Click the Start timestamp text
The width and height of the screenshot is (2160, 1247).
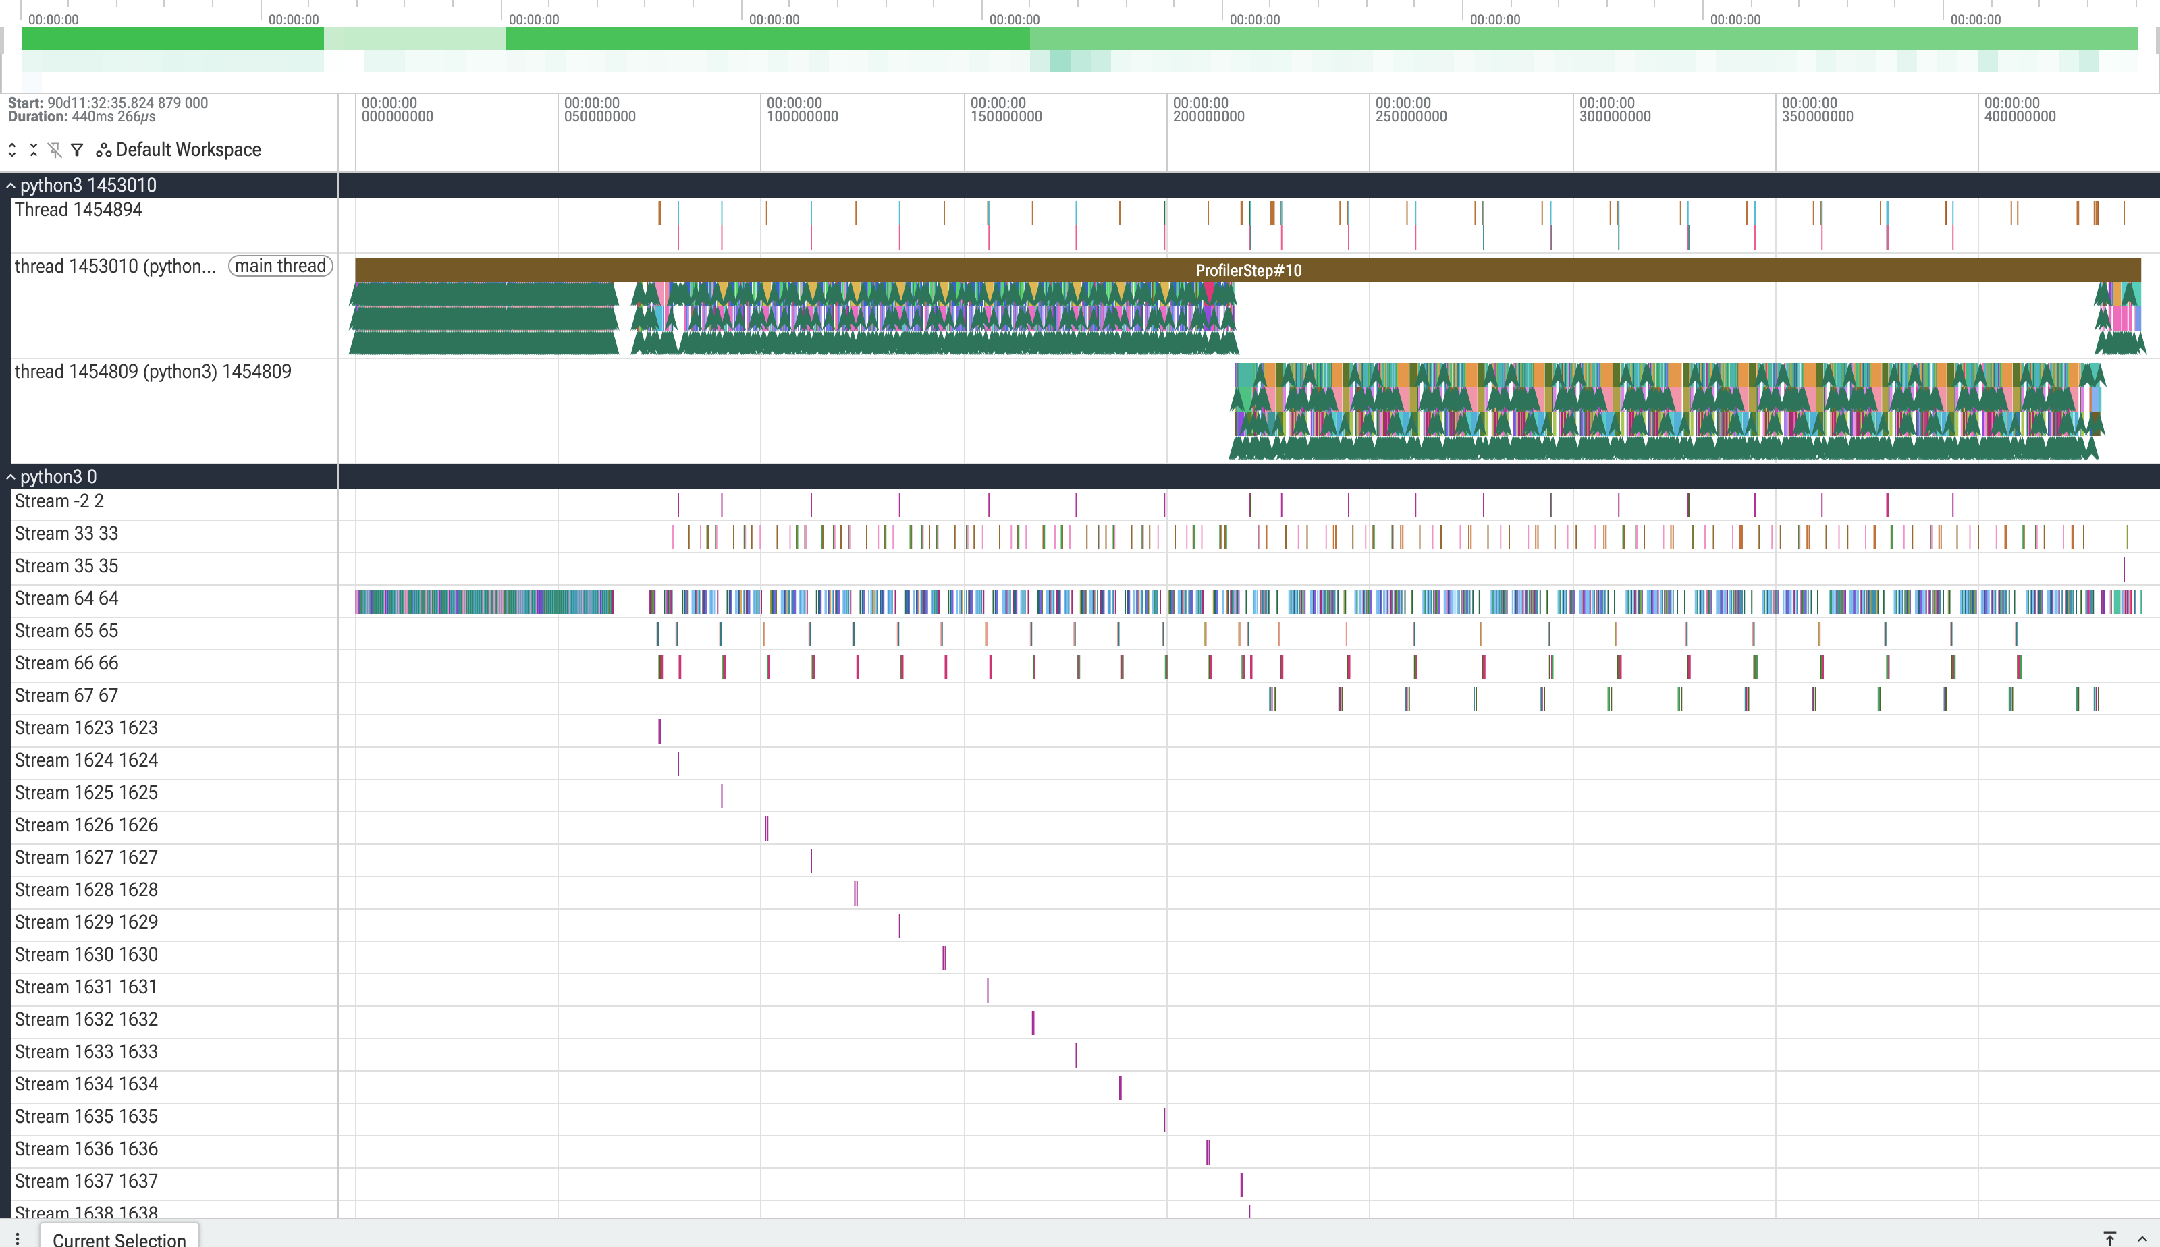tap(108, 103)
